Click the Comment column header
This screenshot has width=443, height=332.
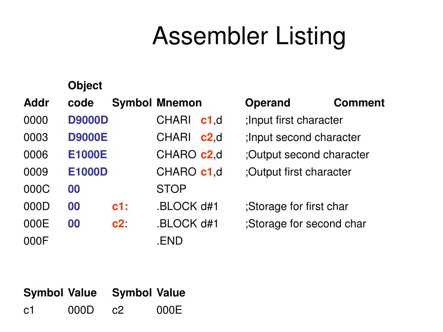359,103
